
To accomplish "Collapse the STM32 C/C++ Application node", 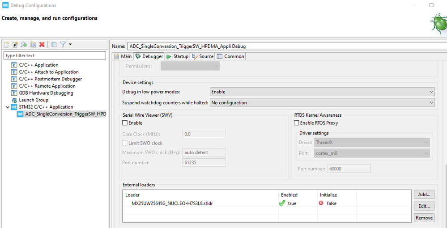I will (7, 107).
